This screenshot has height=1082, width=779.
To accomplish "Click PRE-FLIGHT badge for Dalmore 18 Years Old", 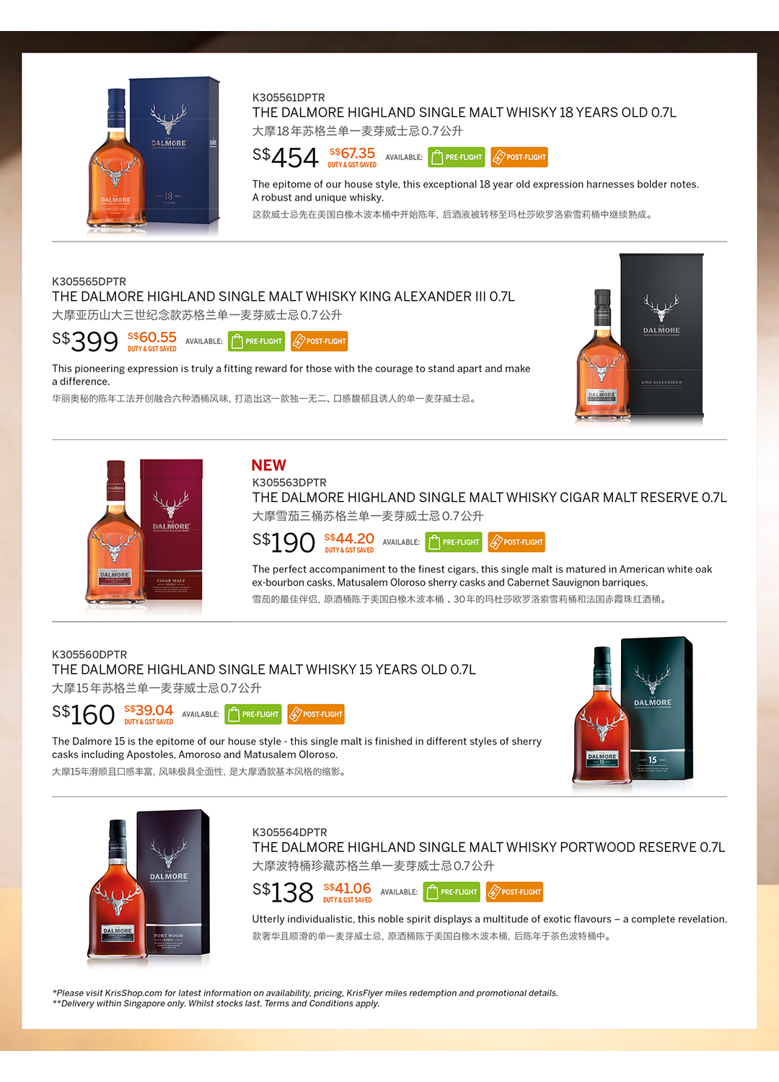I will [457, 157].
